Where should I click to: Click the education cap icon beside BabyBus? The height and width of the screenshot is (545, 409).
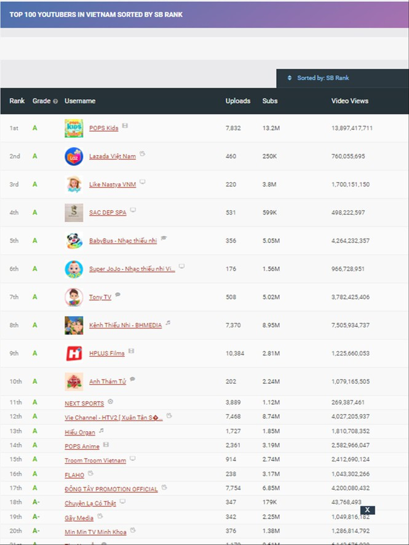click(164, 238)
